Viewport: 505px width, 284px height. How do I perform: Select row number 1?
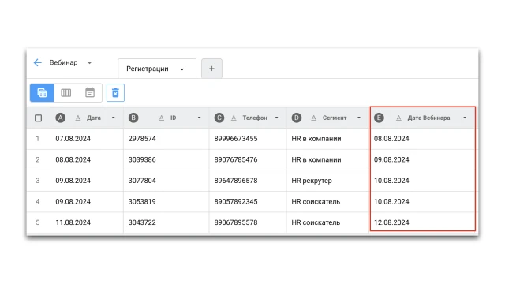point(38,139)
